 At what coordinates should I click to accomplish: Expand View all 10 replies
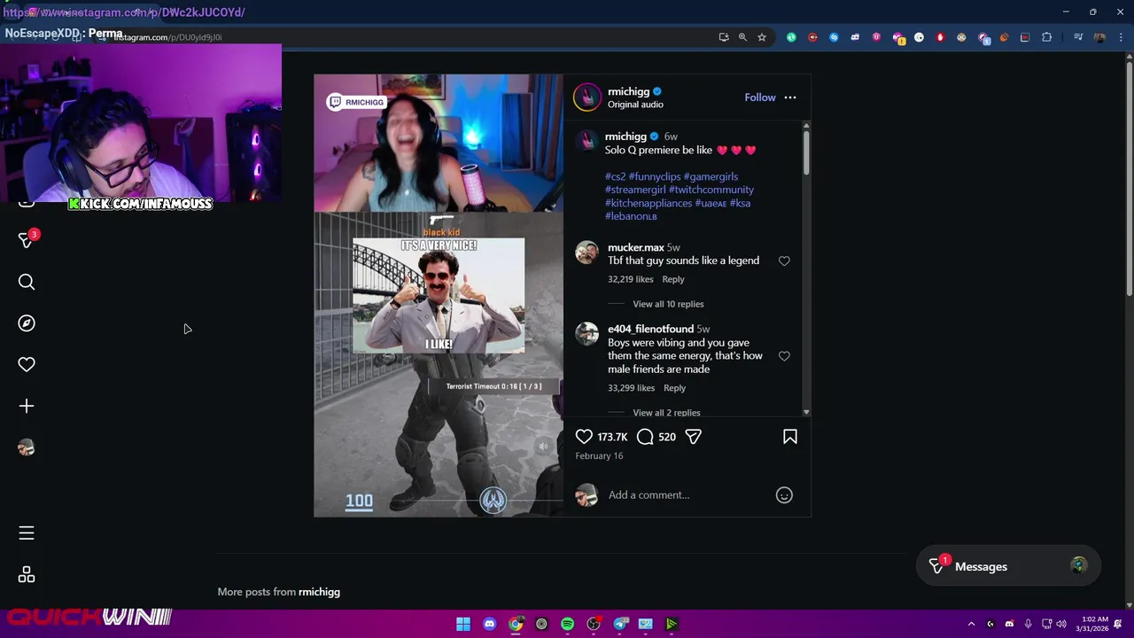tap(668, 304)
